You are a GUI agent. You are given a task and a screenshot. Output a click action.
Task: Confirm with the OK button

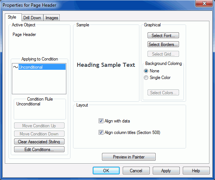(106, 170)
